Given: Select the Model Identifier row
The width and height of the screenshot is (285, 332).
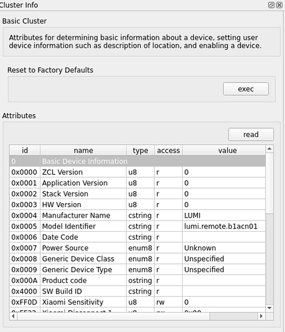Looking at the screenshot, I should point(138,226).
